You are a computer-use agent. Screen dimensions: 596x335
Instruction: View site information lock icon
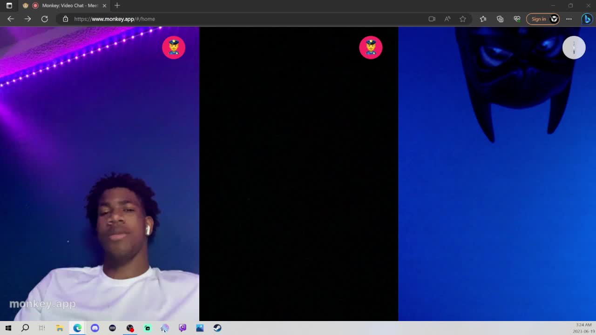pos(65,19)
